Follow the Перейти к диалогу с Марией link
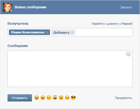The image size is (140, 109). pos(112,24)
